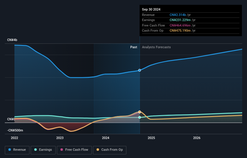The width and height of the screenshot is (247, 158).
Task: Click the Past section label
Action: pyautogui.click(x=134, y=47)
